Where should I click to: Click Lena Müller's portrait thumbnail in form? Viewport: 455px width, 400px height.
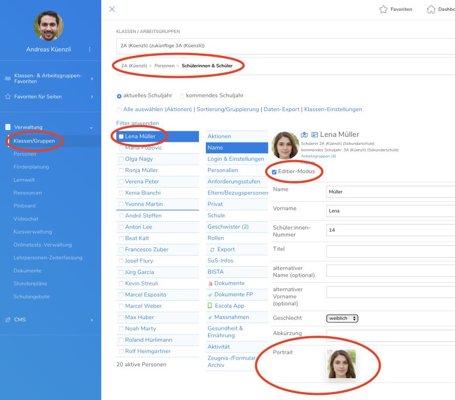point(341,364)
